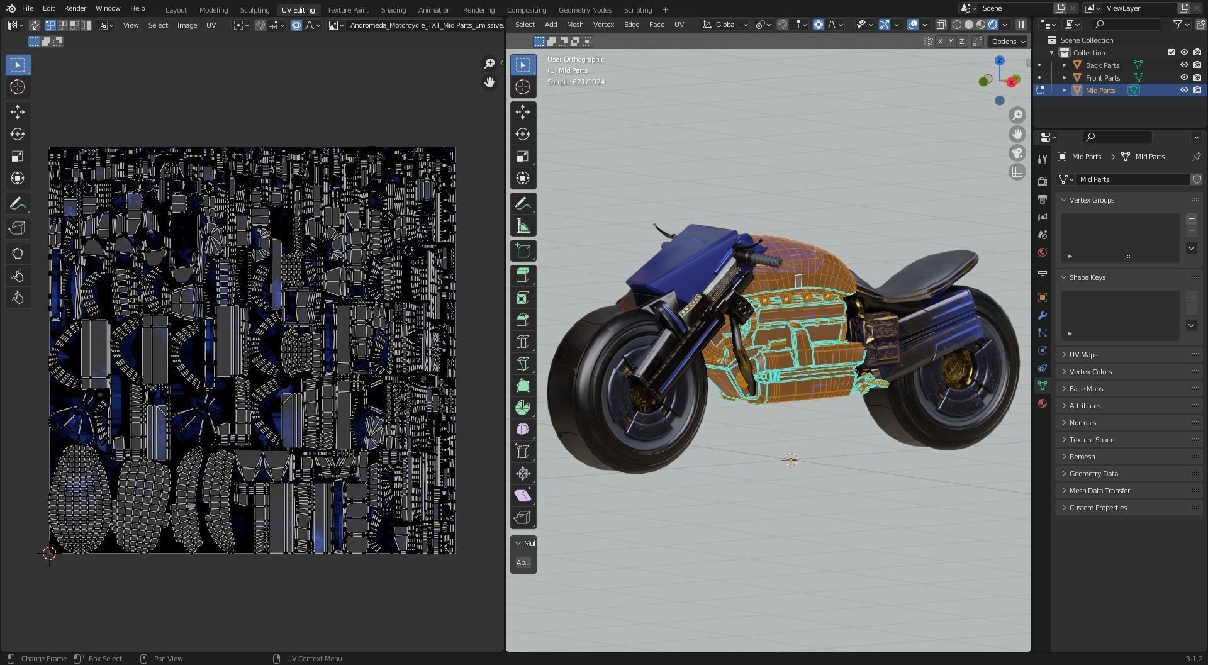
Task: Toggle camera view in the viewport
Action: pyautogui.click(x=1017, y=153)
